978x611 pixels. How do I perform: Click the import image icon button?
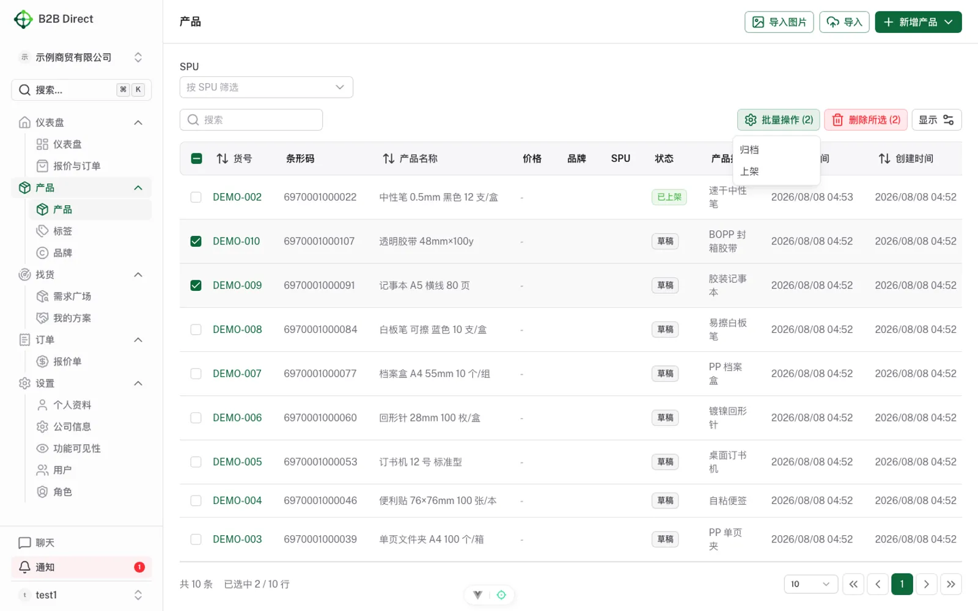(779, 22)
